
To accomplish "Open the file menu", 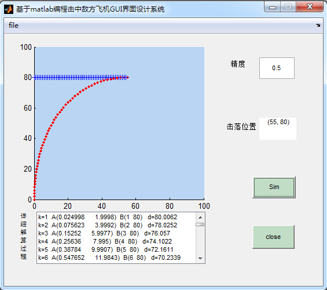I will 13,26.
